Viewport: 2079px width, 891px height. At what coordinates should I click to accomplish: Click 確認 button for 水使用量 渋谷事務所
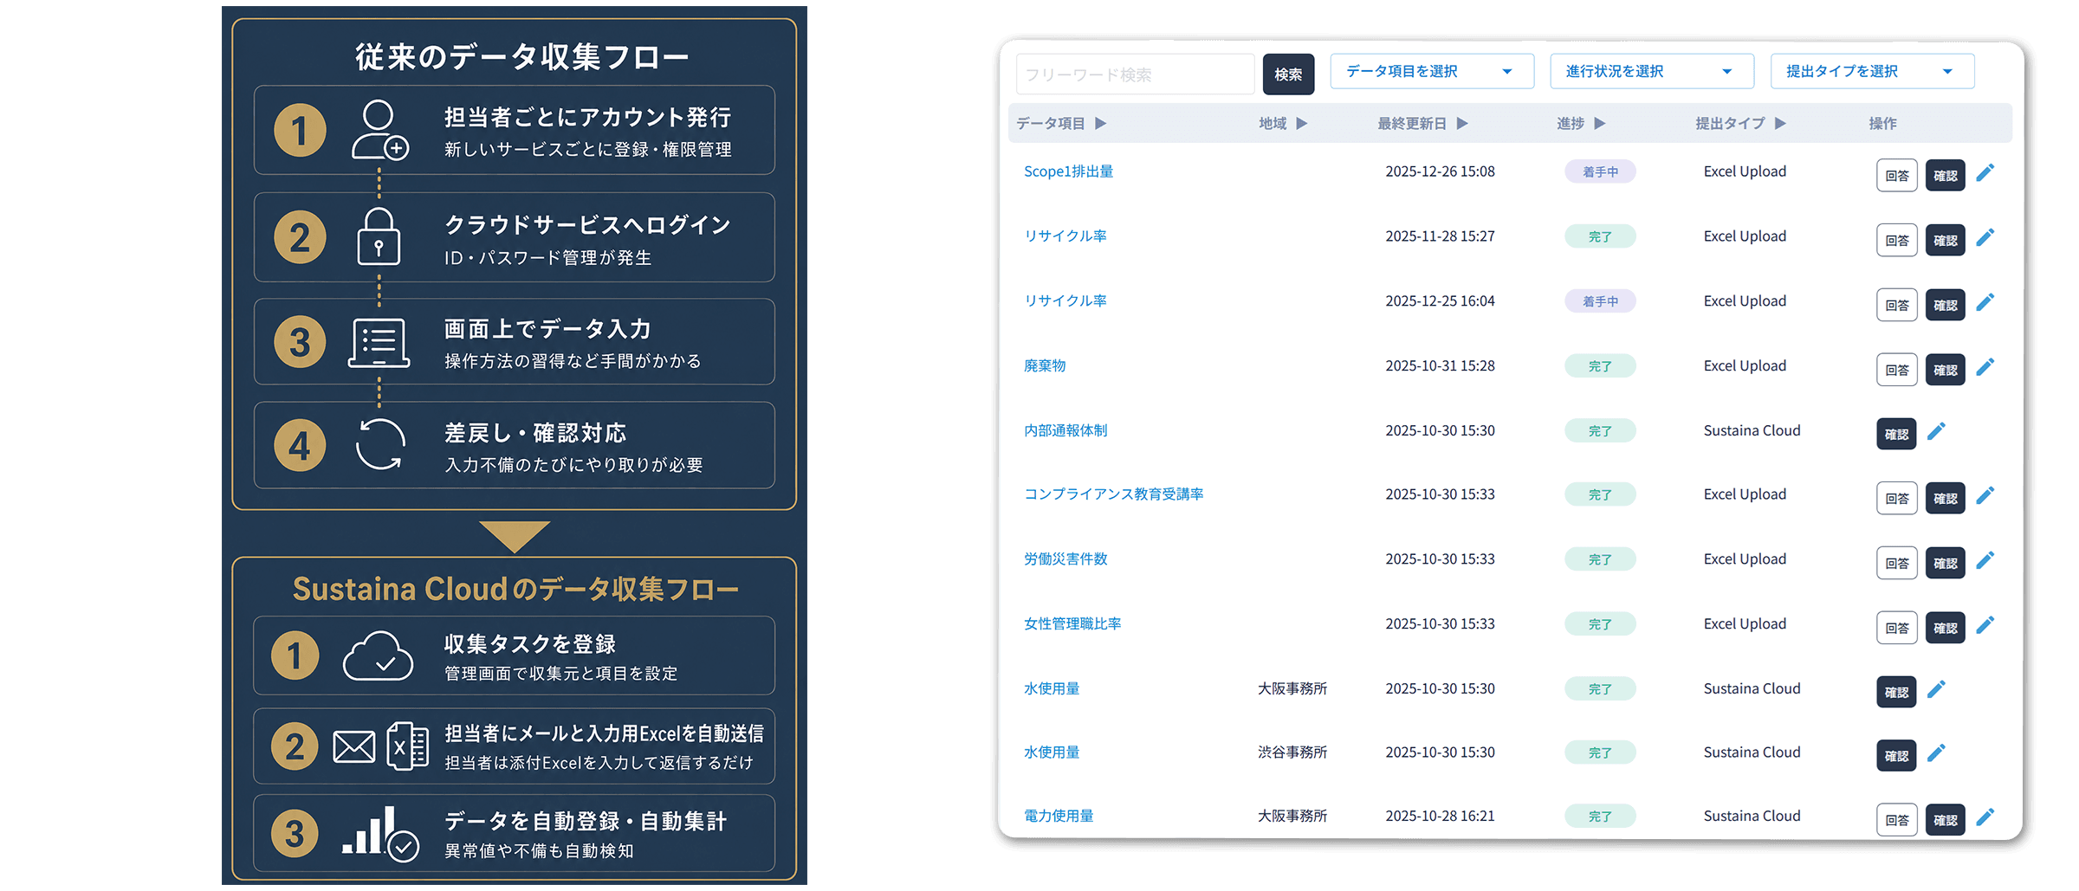tap(1897, 756)
